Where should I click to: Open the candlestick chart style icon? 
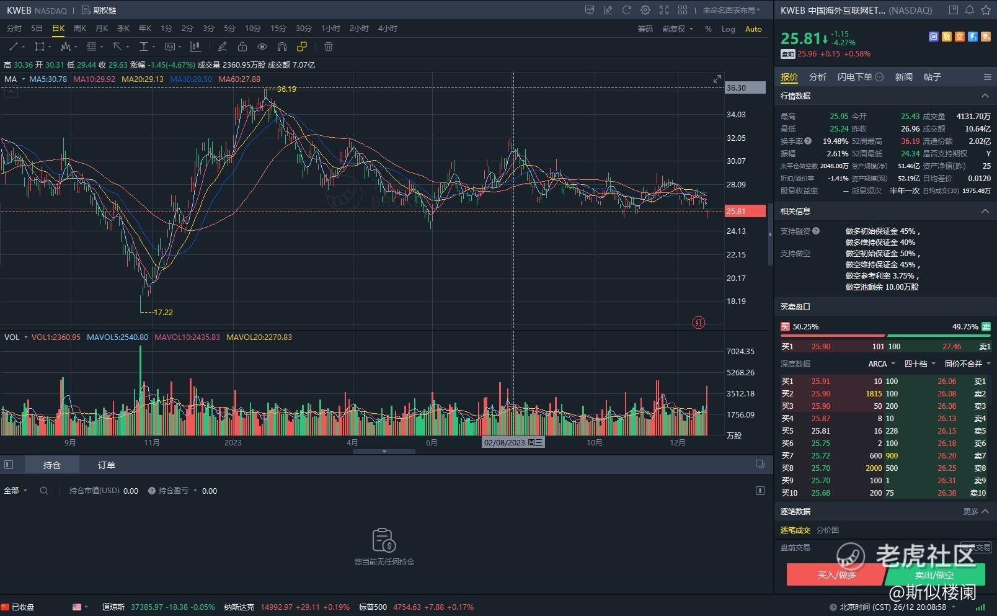point(196,47)
